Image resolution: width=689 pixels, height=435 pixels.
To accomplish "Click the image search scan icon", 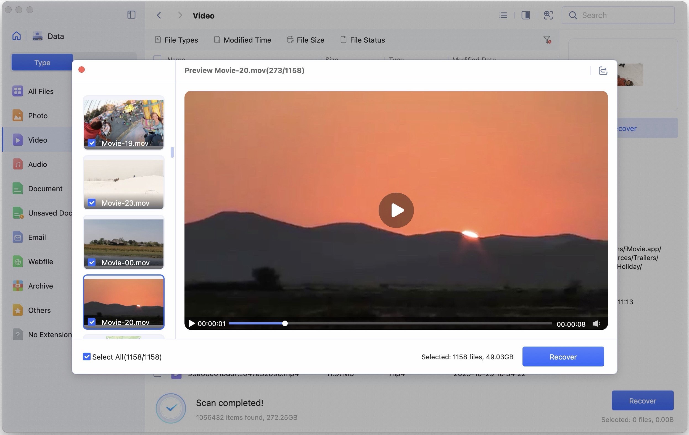I will (x=548, y=15).
